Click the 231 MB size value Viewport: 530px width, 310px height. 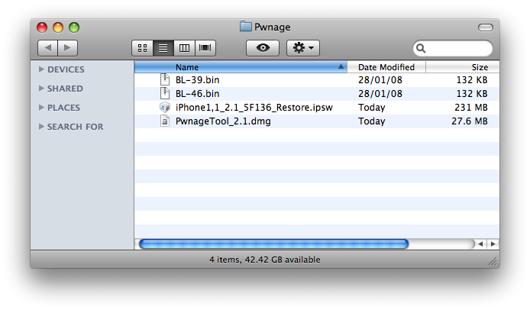coord(471,108)
